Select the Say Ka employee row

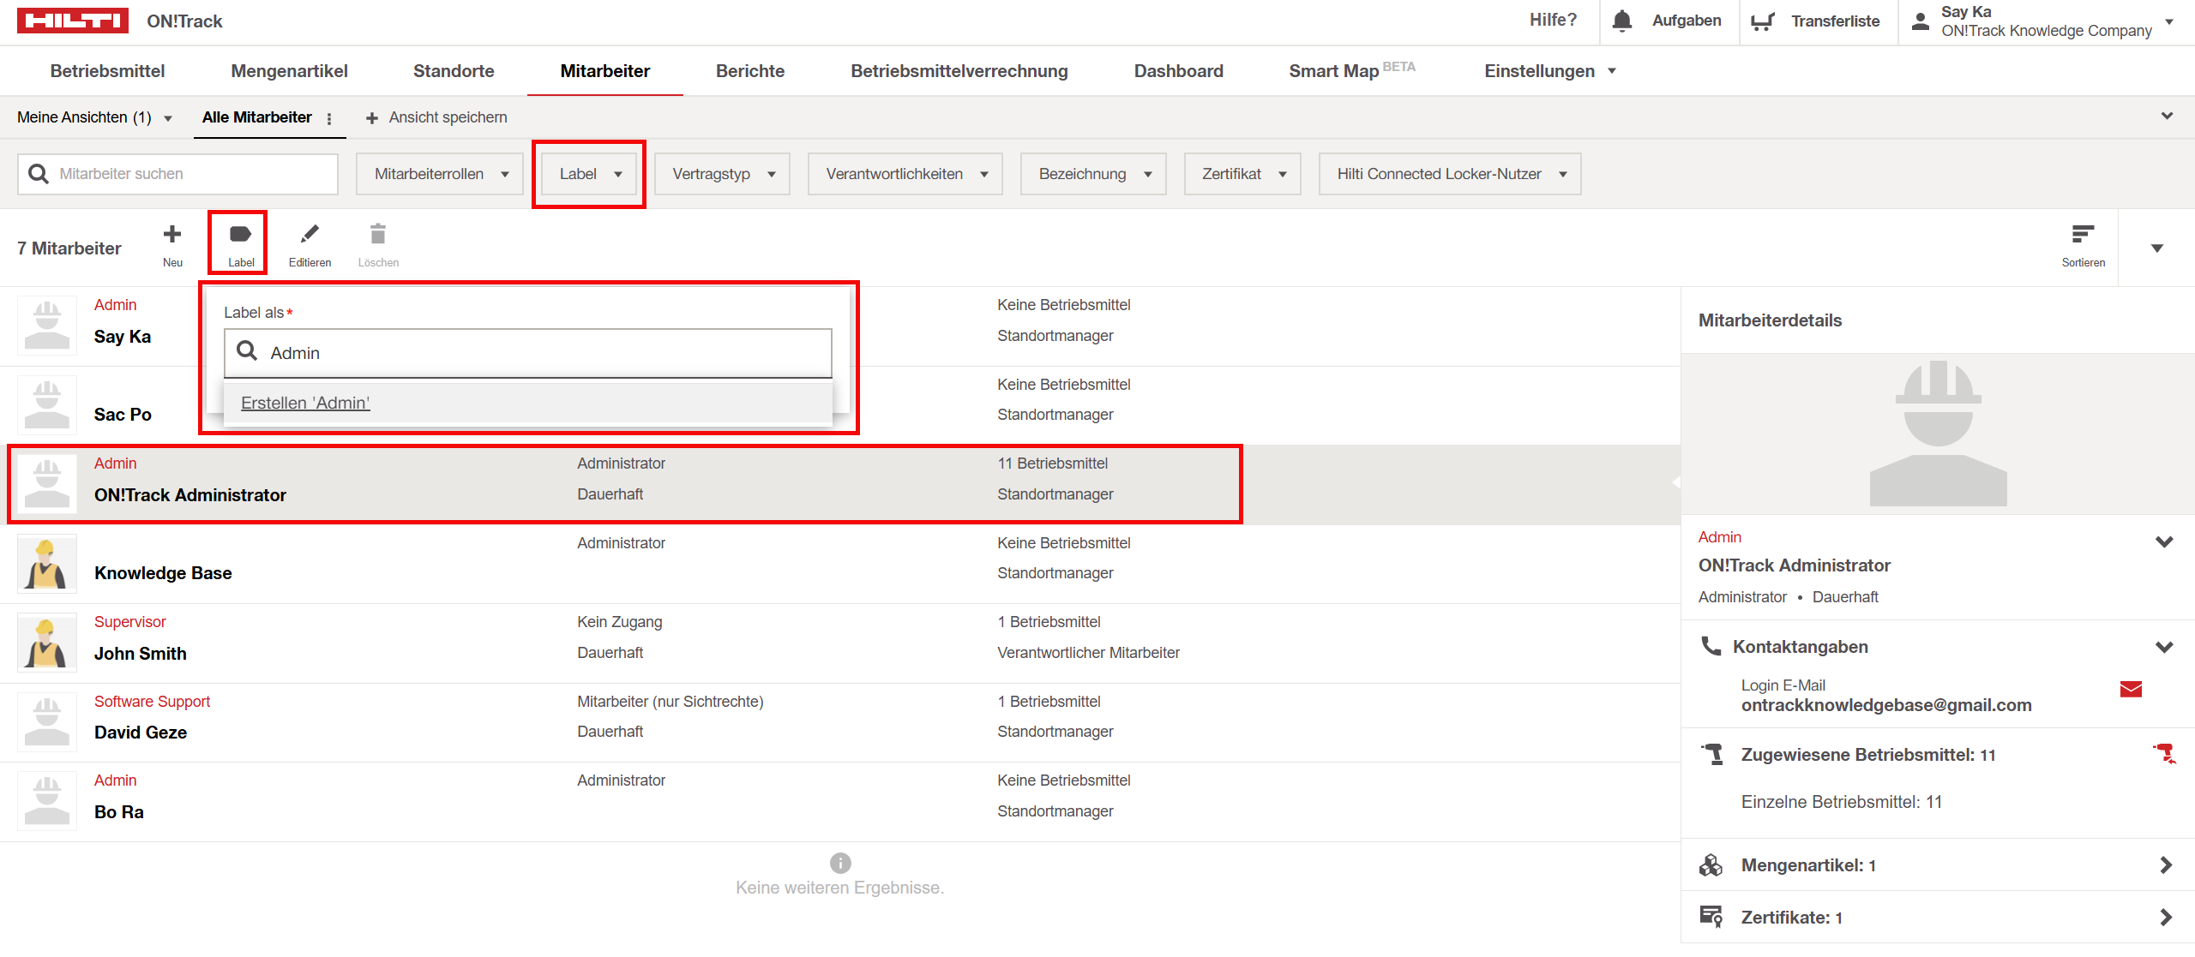(x=840, y=326)
